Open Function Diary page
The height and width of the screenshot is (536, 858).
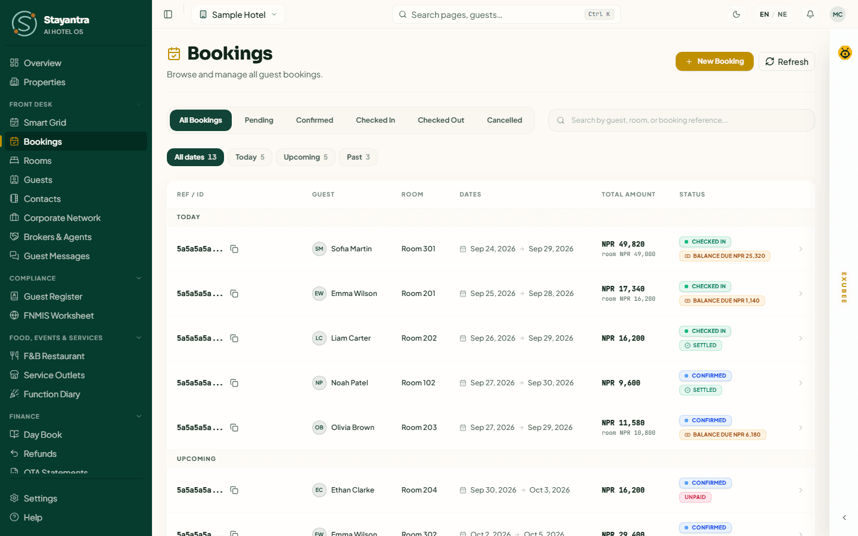click(76, 394)
